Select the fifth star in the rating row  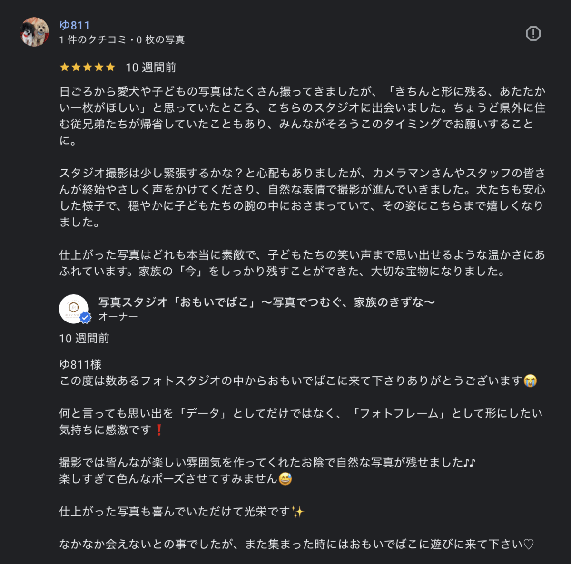click(x=112, y=67)
